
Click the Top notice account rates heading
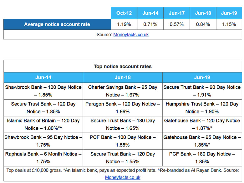click(123, 66)
